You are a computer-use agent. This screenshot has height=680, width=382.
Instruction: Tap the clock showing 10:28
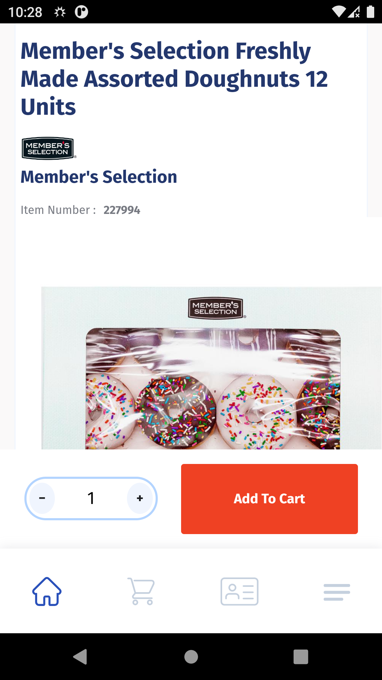tap(25, 12)
